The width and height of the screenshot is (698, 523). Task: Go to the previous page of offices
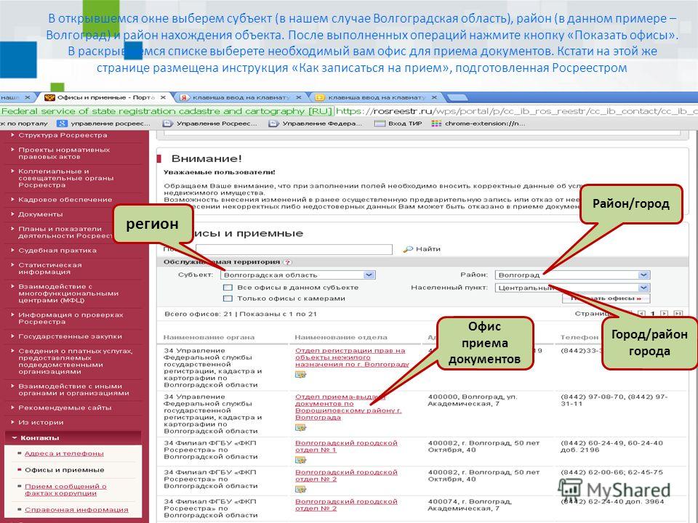(641, 314)
